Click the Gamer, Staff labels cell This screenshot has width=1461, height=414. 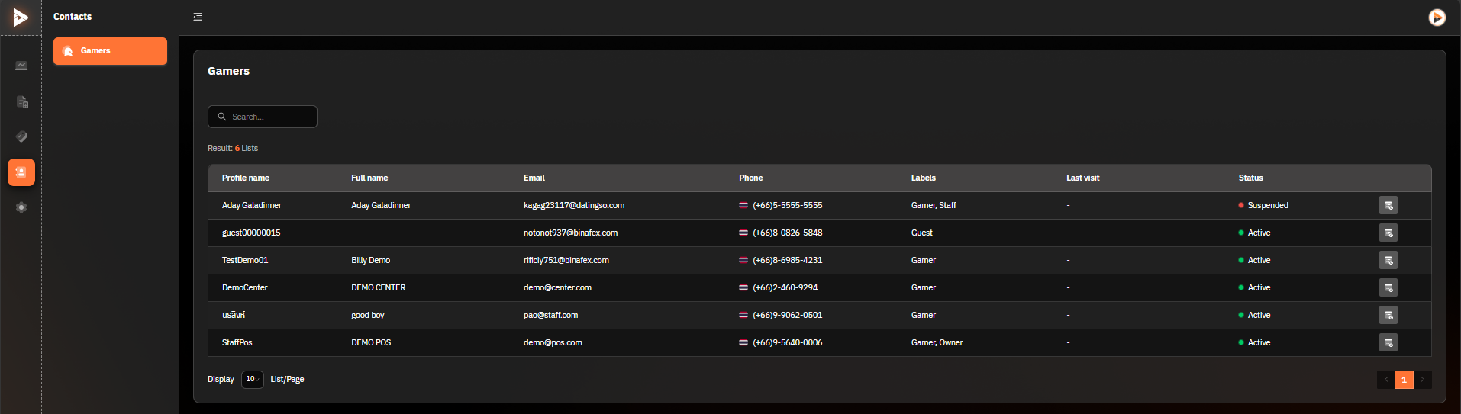point(934,205)
